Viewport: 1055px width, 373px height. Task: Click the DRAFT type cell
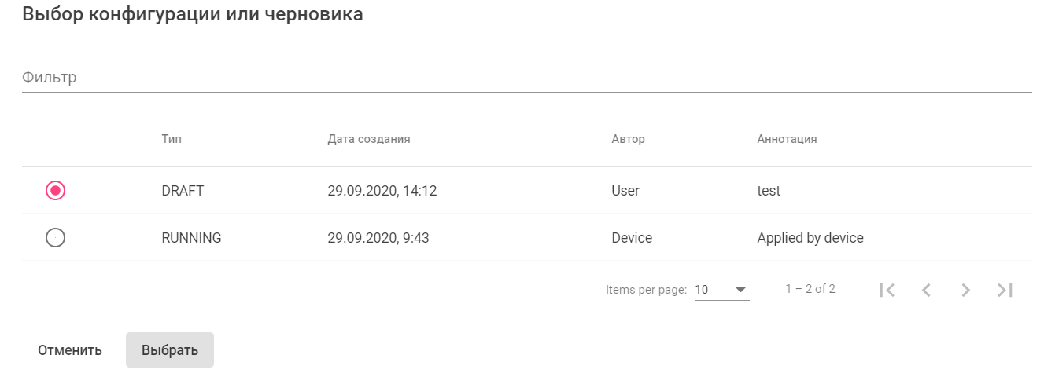click(183, 191)
